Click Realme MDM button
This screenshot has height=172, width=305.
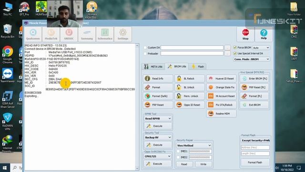tap(221, 114)
